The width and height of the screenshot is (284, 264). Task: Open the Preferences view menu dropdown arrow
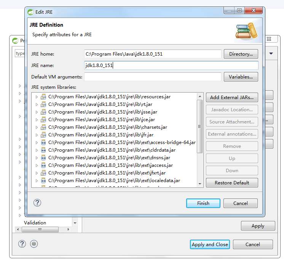tap(271, 53)
